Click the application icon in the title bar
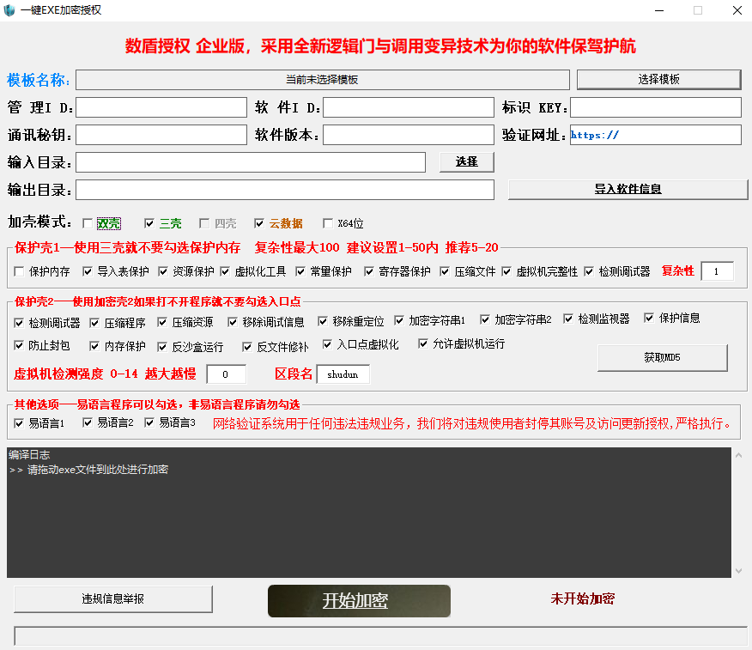This screenshot has width=752, height=650. point(10,10)
